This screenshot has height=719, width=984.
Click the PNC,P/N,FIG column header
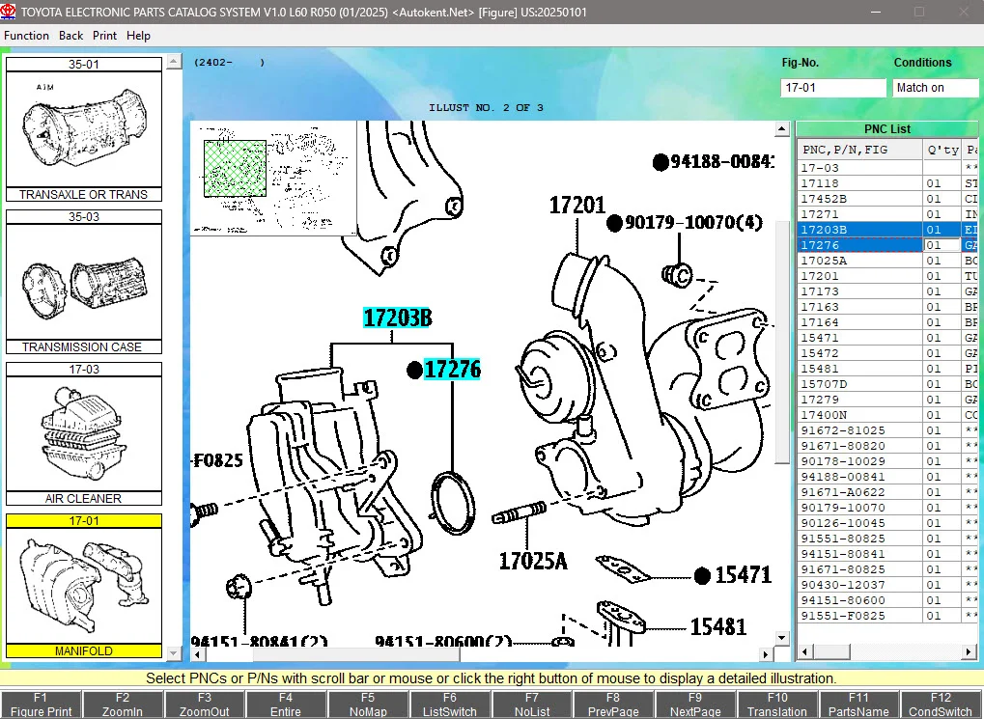pyautogui.click(x=859, y=150)
